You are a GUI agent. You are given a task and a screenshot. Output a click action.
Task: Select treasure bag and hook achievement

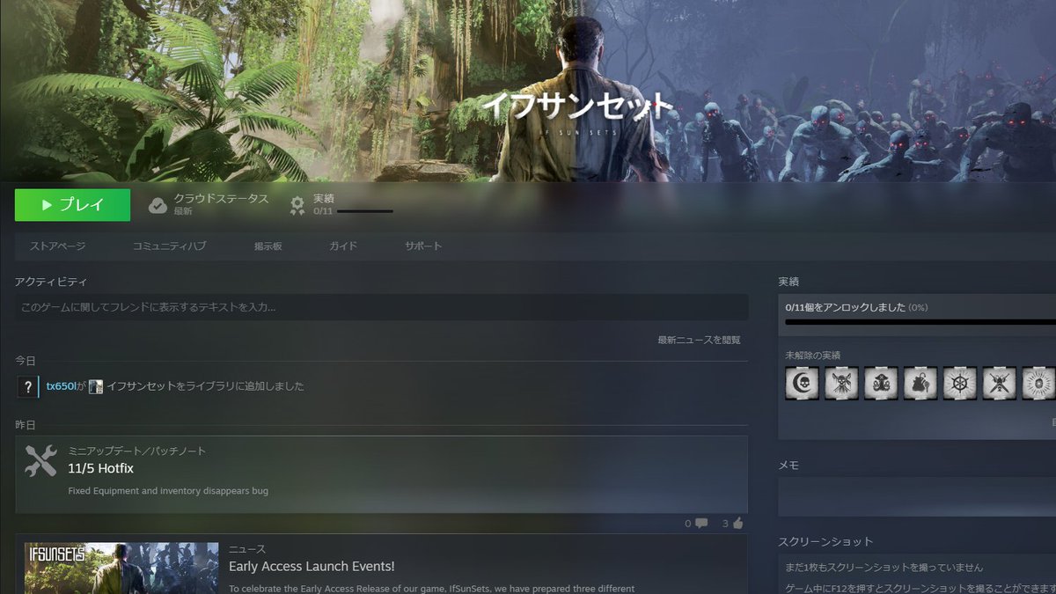[x=920, y=383]
